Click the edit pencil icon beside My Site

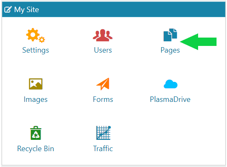pos(8,10)
